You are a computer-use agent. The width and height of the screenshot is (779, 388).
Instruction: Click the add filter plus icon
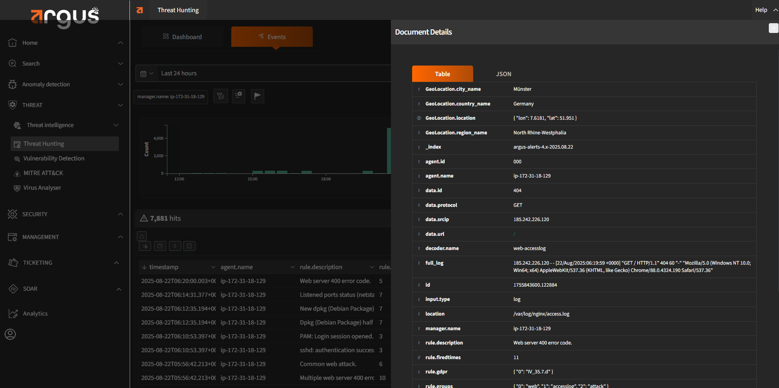[239, 96]
